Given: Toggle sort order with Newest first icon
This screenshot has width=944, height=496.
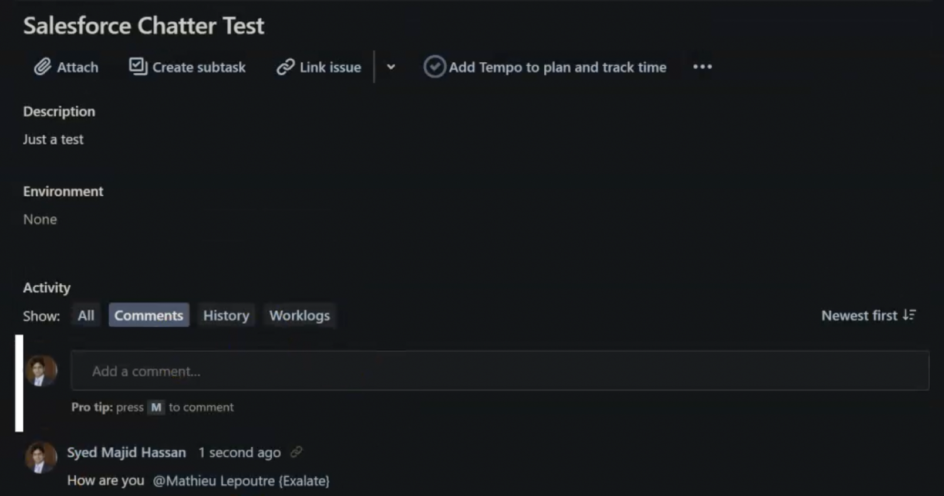Looking at the screenshot, I should tap(909, 315).
